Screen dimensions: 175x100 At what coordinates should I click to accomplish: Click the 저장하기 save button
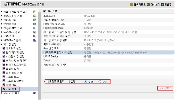point(165,88)
